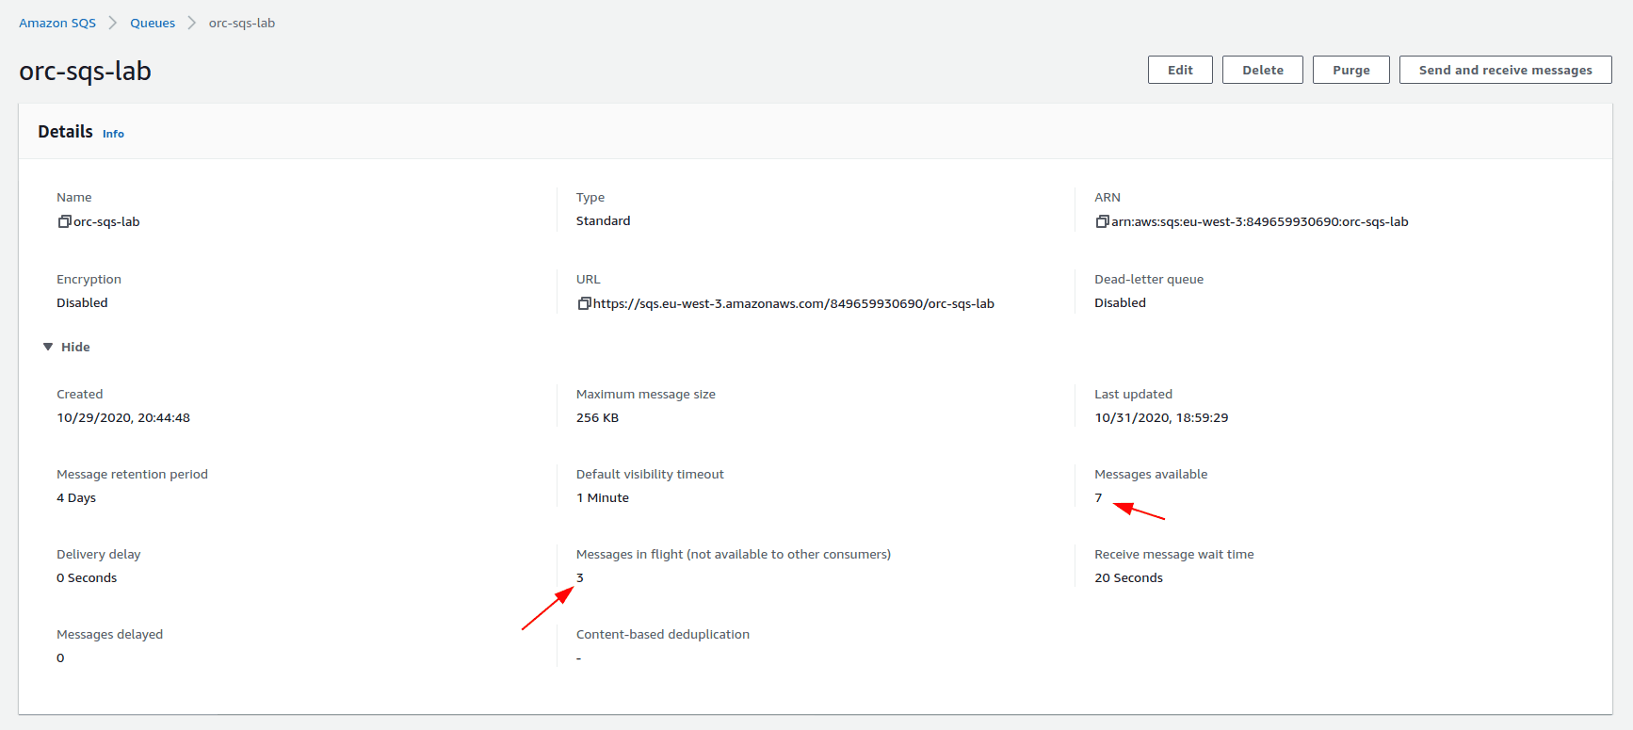Click the Content-based deduplication label

click(663, 634)
